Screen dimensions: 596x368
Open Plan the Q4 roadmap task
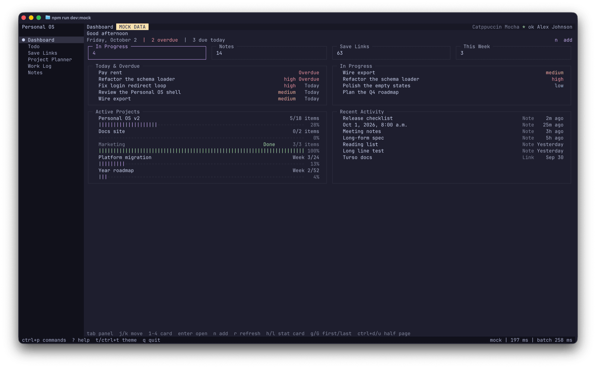click(x=453, y=92)
